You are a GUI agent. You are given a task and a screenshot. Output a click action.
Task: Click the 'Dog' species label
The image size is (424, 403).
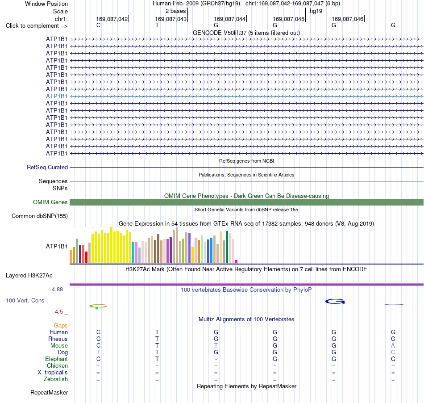click(62, 353)
